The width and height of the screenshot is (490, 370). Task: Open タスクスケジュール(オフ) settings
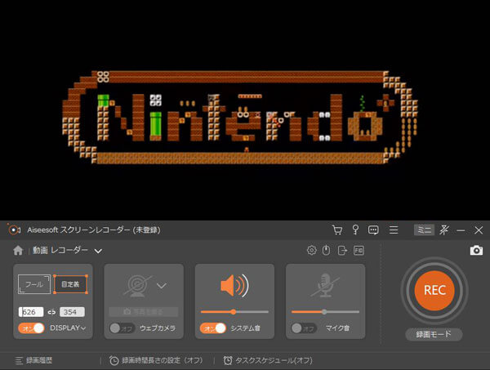[268, 361]
